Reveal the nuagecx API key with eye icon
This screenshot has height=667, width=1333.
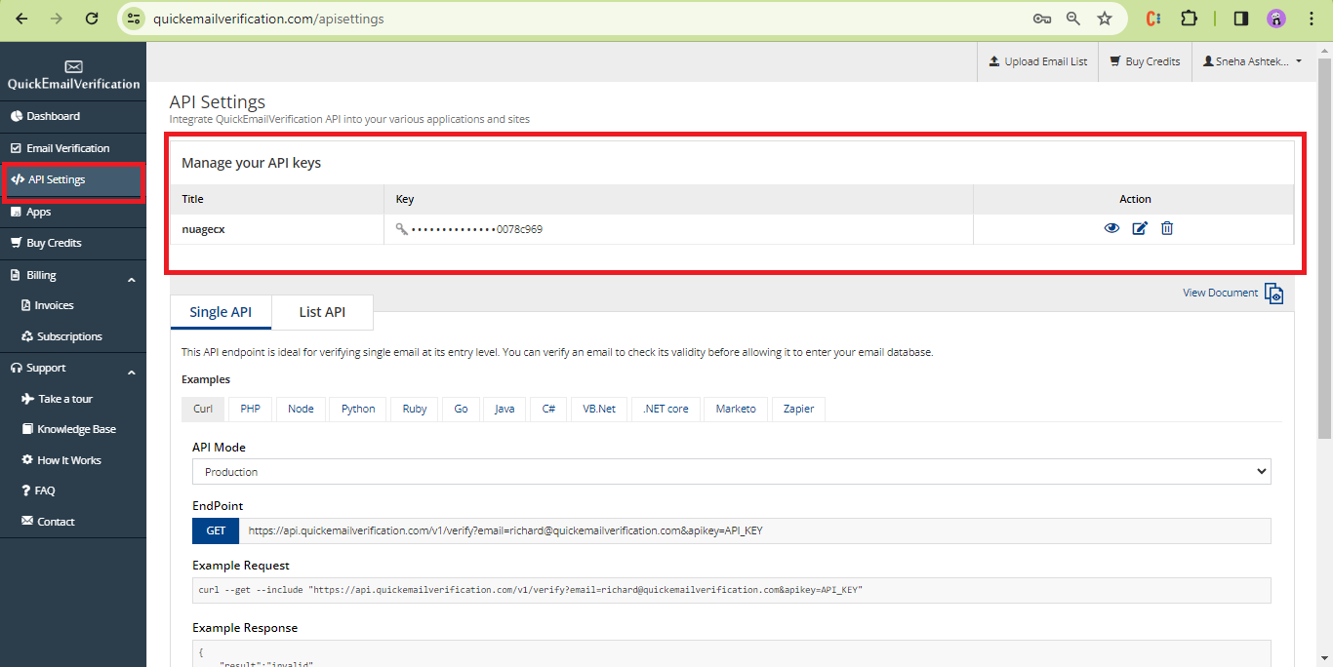click(x=1111, y=228)
